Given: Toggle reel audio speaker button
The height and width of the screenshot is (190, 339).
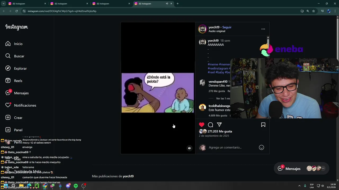Looking at the screenshot, I should 189,148.
